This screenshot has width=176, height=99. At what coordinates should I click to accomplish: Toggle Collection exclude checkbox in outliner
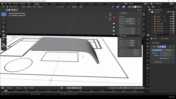pos(168,12)
